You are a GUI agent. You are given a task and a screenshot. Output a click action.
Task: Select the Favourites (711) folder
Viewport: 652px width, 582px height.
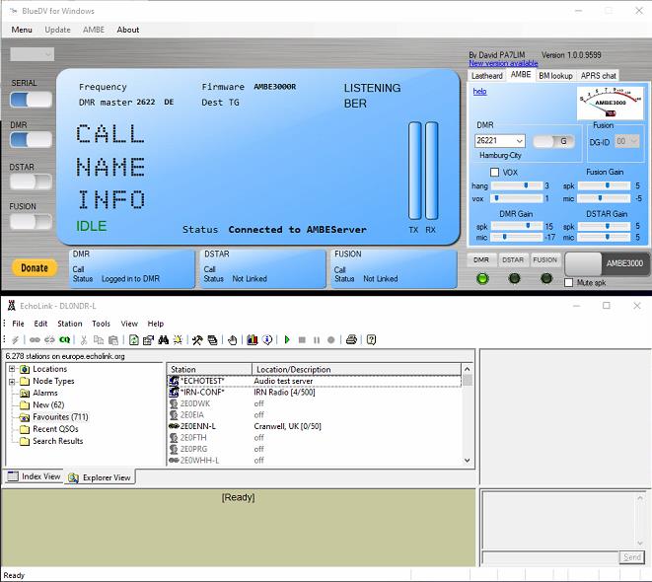pyautogui.click(x=60, y=417)
